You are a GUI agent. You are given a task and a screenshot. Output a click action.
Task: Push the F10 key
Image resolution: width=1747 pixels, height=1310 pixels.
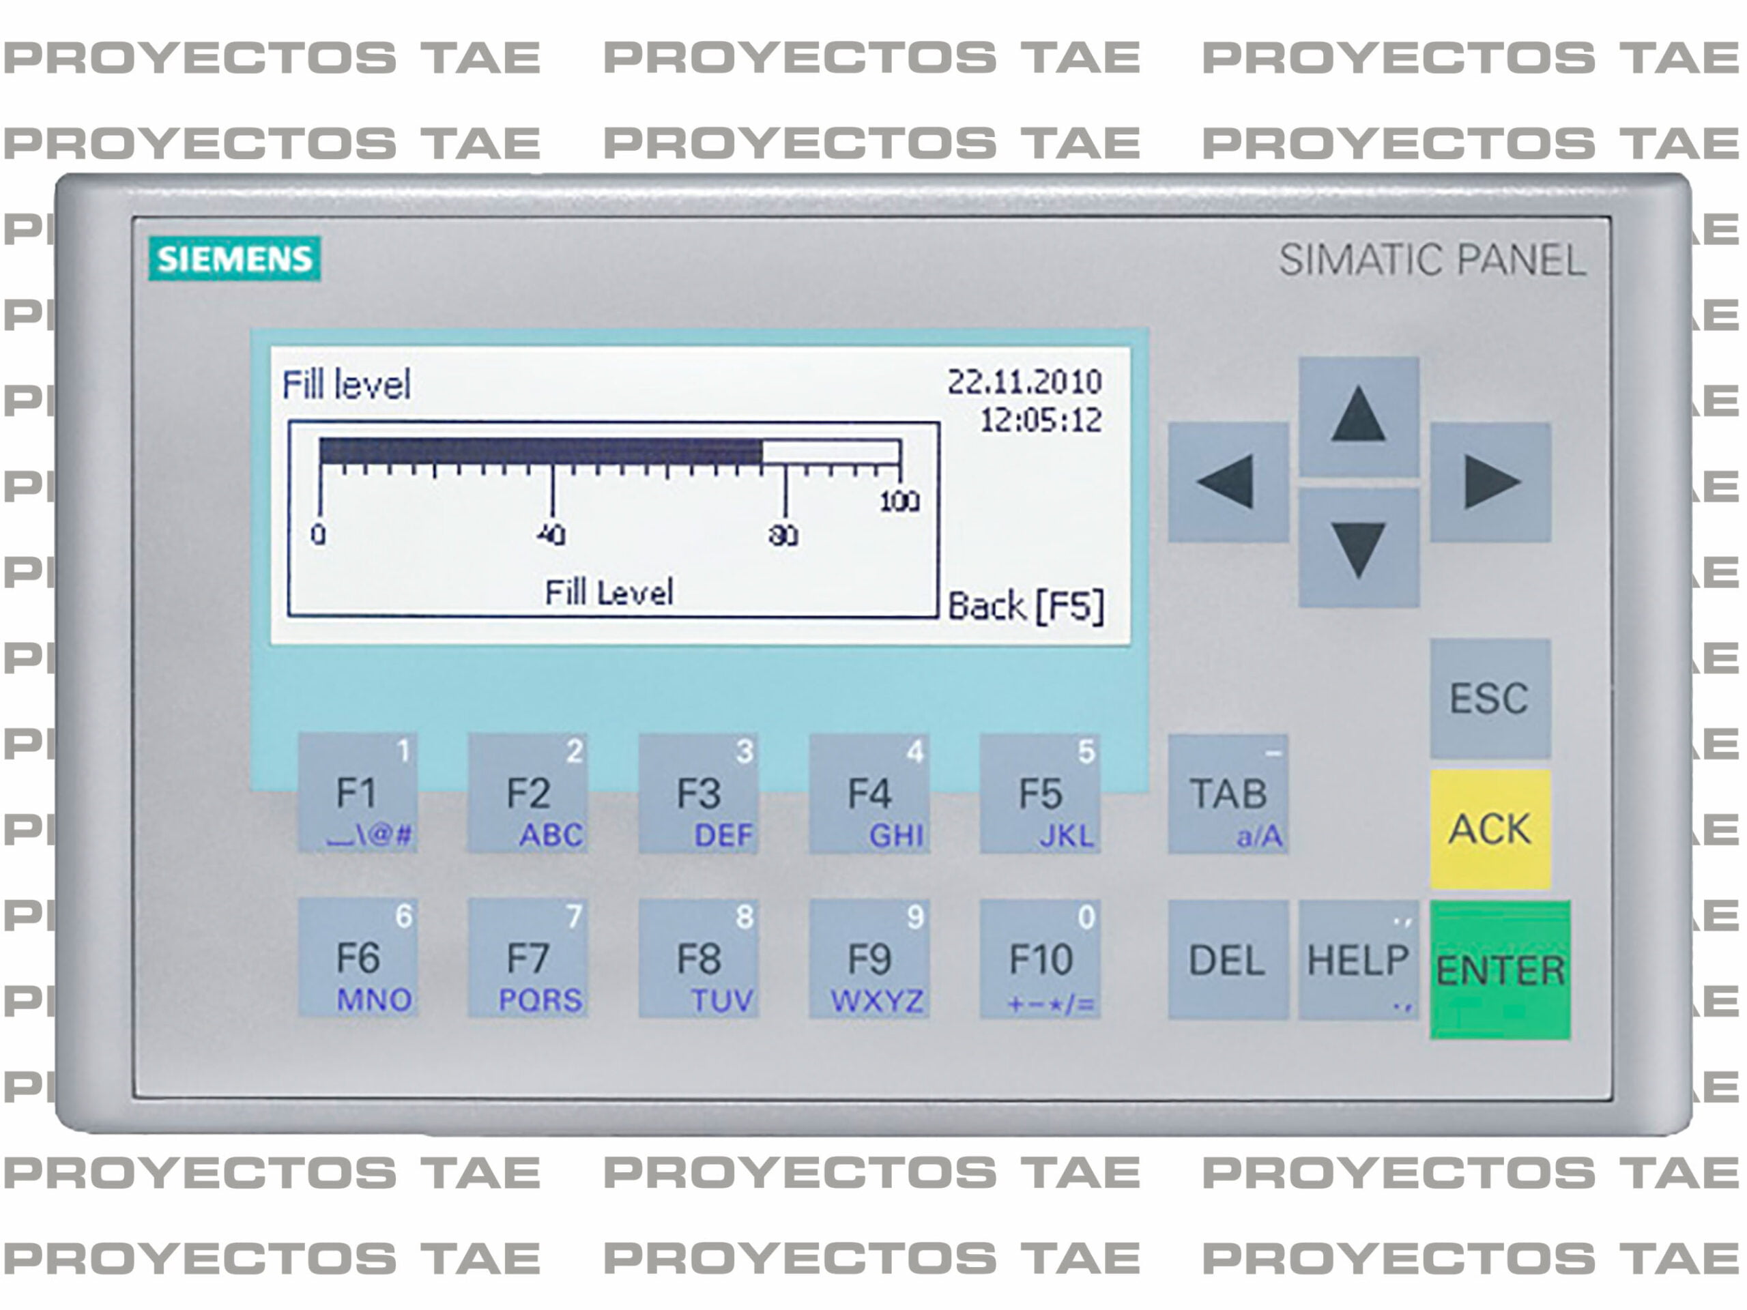[1040, 958]
